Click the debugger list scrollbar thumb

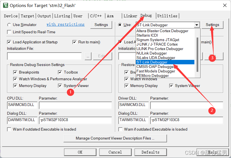coord(197,55)
